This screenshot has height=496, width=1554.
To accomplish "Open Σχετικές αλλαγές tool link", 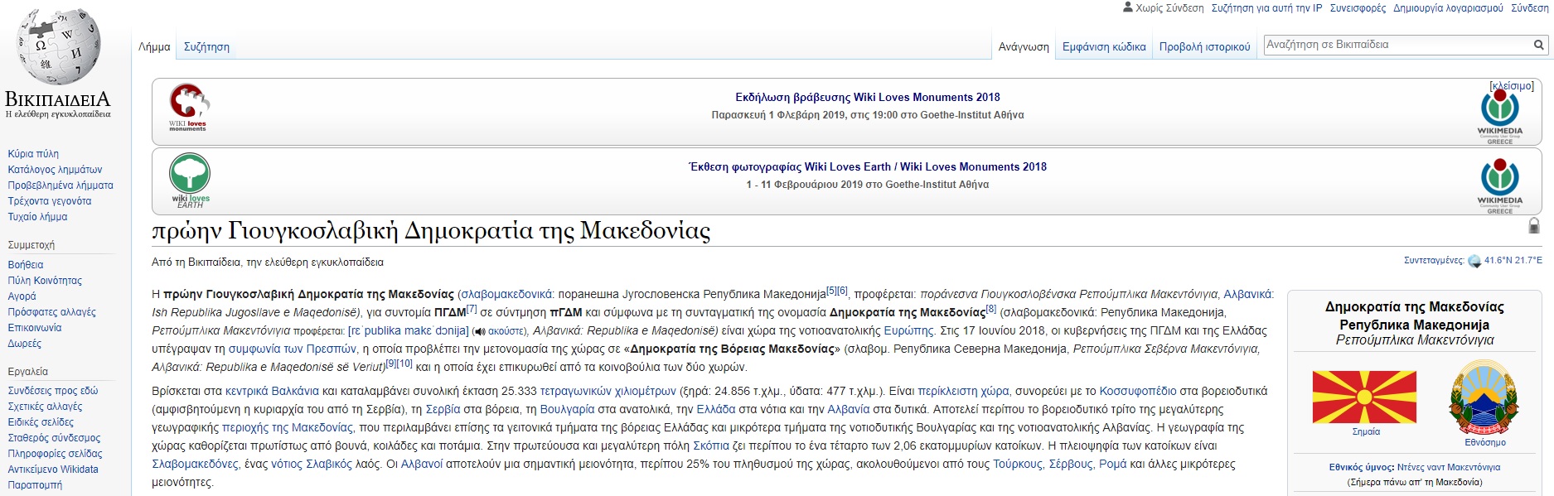I will [x=45, y=407].
